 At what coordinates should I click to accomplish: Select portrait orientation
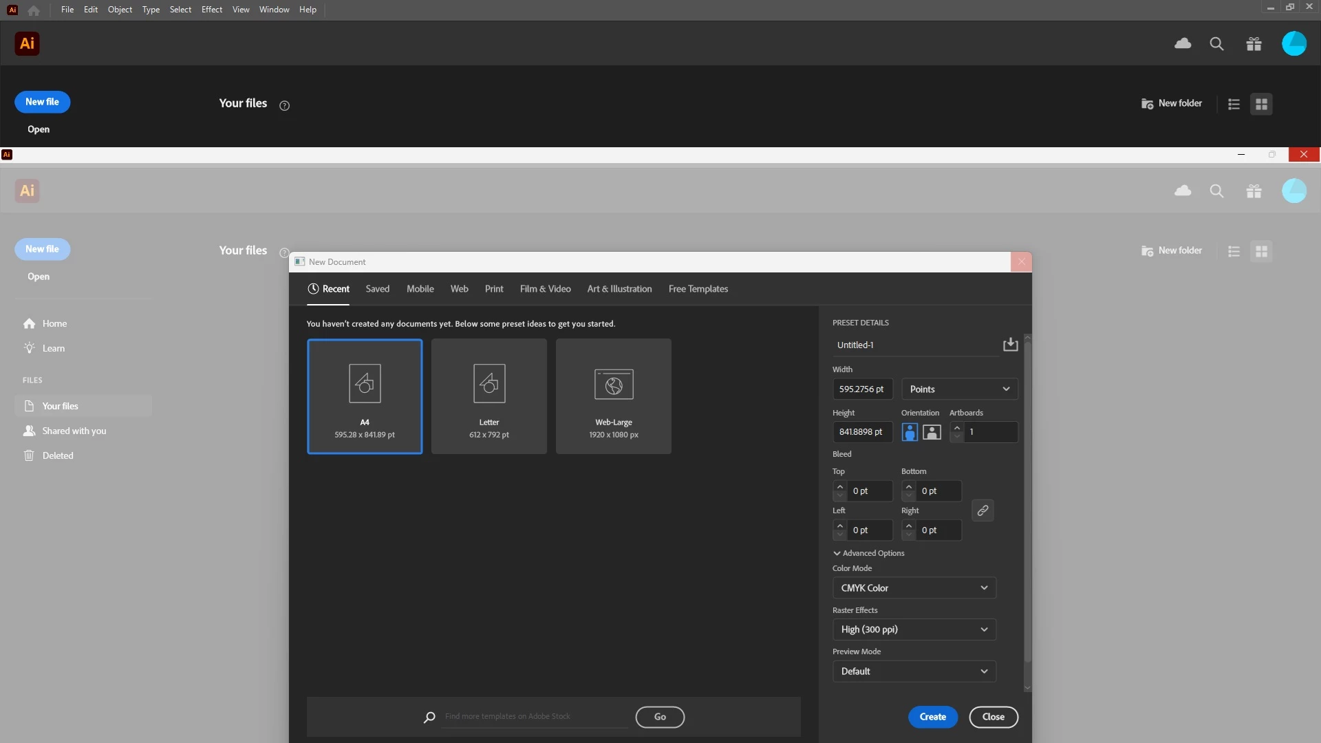point(910,432)
